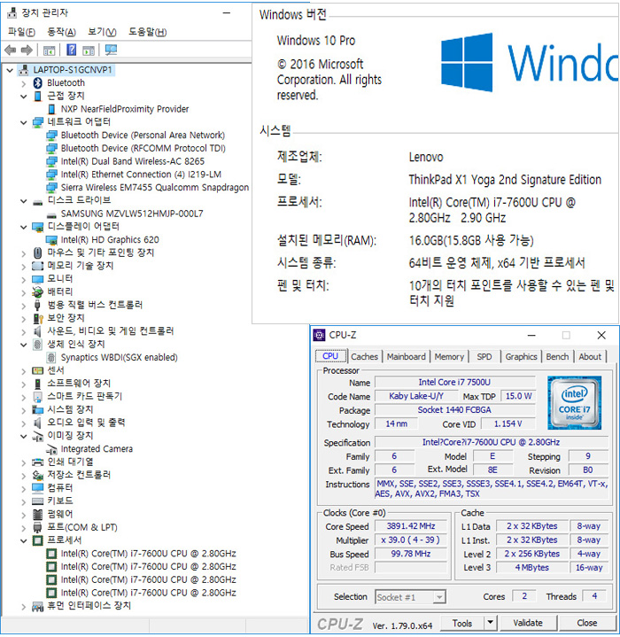Click the Intel Dual Band Wireless-AC 8265 icon

tap(51, 161)
